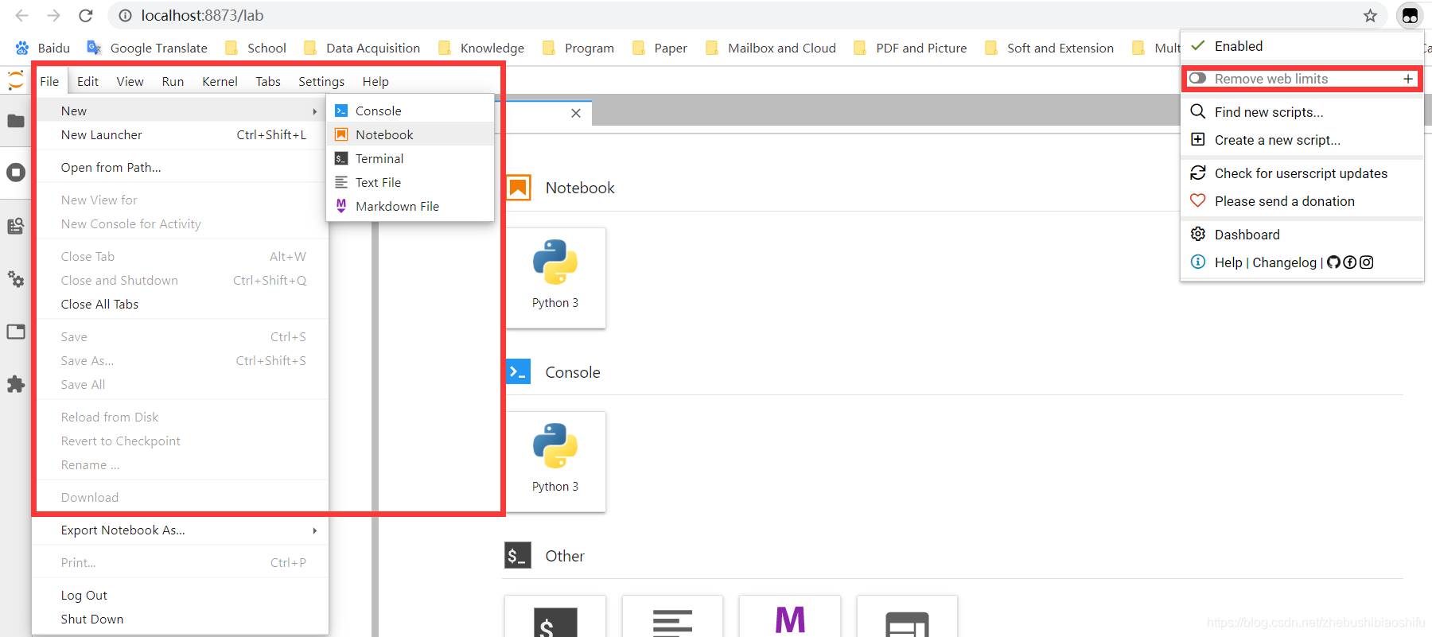This screenshot has height=637, width=1432.
Task: Bookmark this page with the star icon
Action: click(x=1370, y=16)
